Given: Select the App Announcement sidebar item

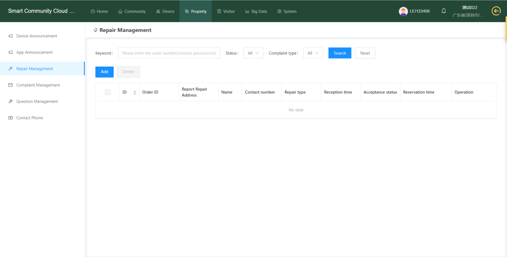Looking at the screenshot, I should [34, 52].
